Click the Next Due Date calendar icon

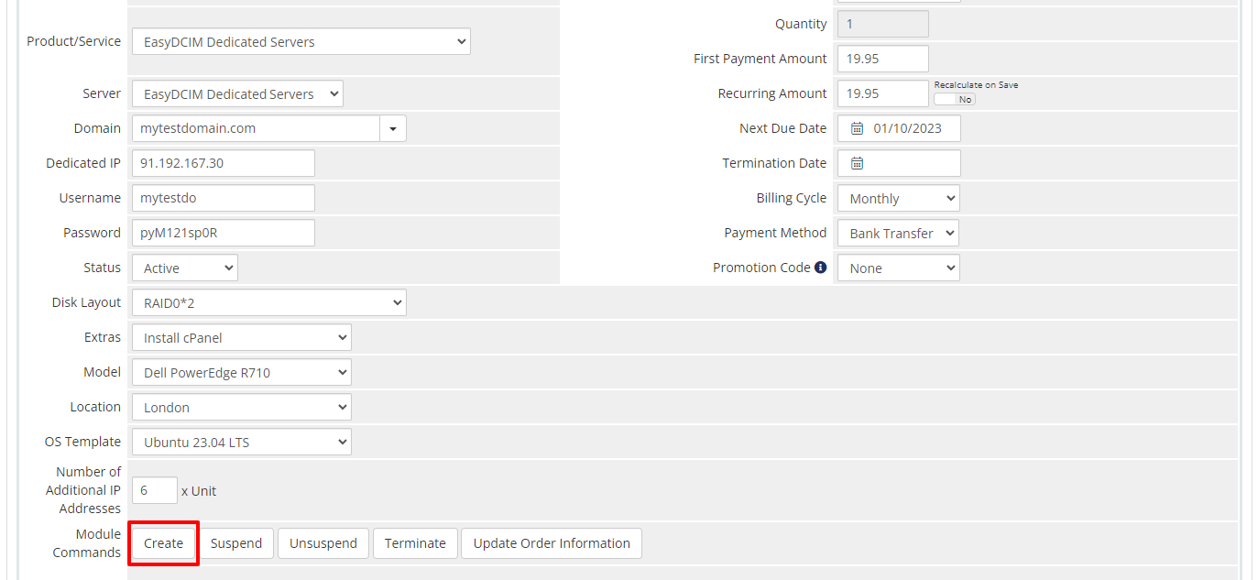pyautogui.click(x=858, y=128)
